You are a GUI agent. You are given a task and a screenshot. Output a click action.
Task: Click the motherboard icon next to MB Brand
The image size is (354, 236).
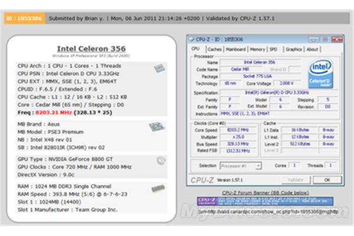157,127
